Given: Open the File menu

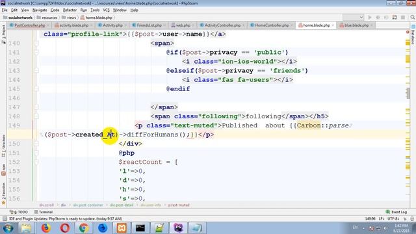Looking at the screenshot, I should [5, 10].
